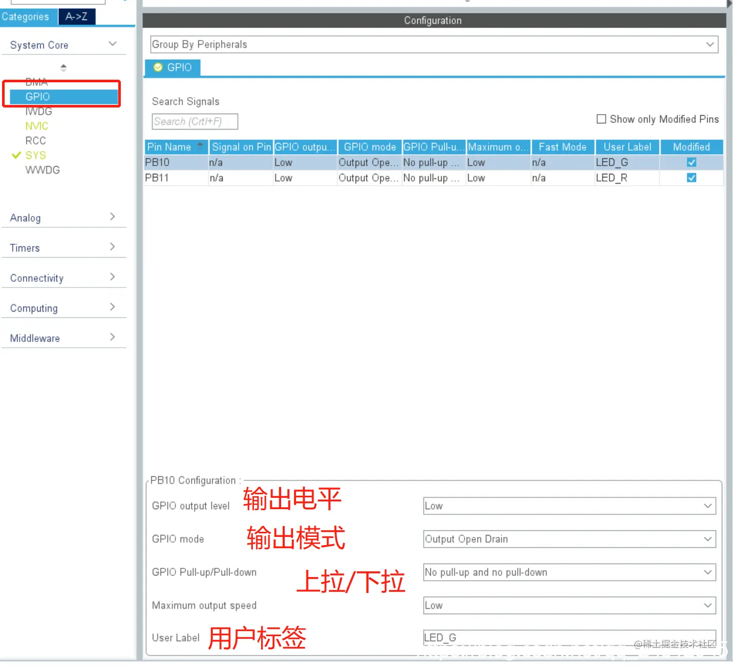Edit the User Label LED_G field
This screenshot has width=733, height=666.
point(570,638)
